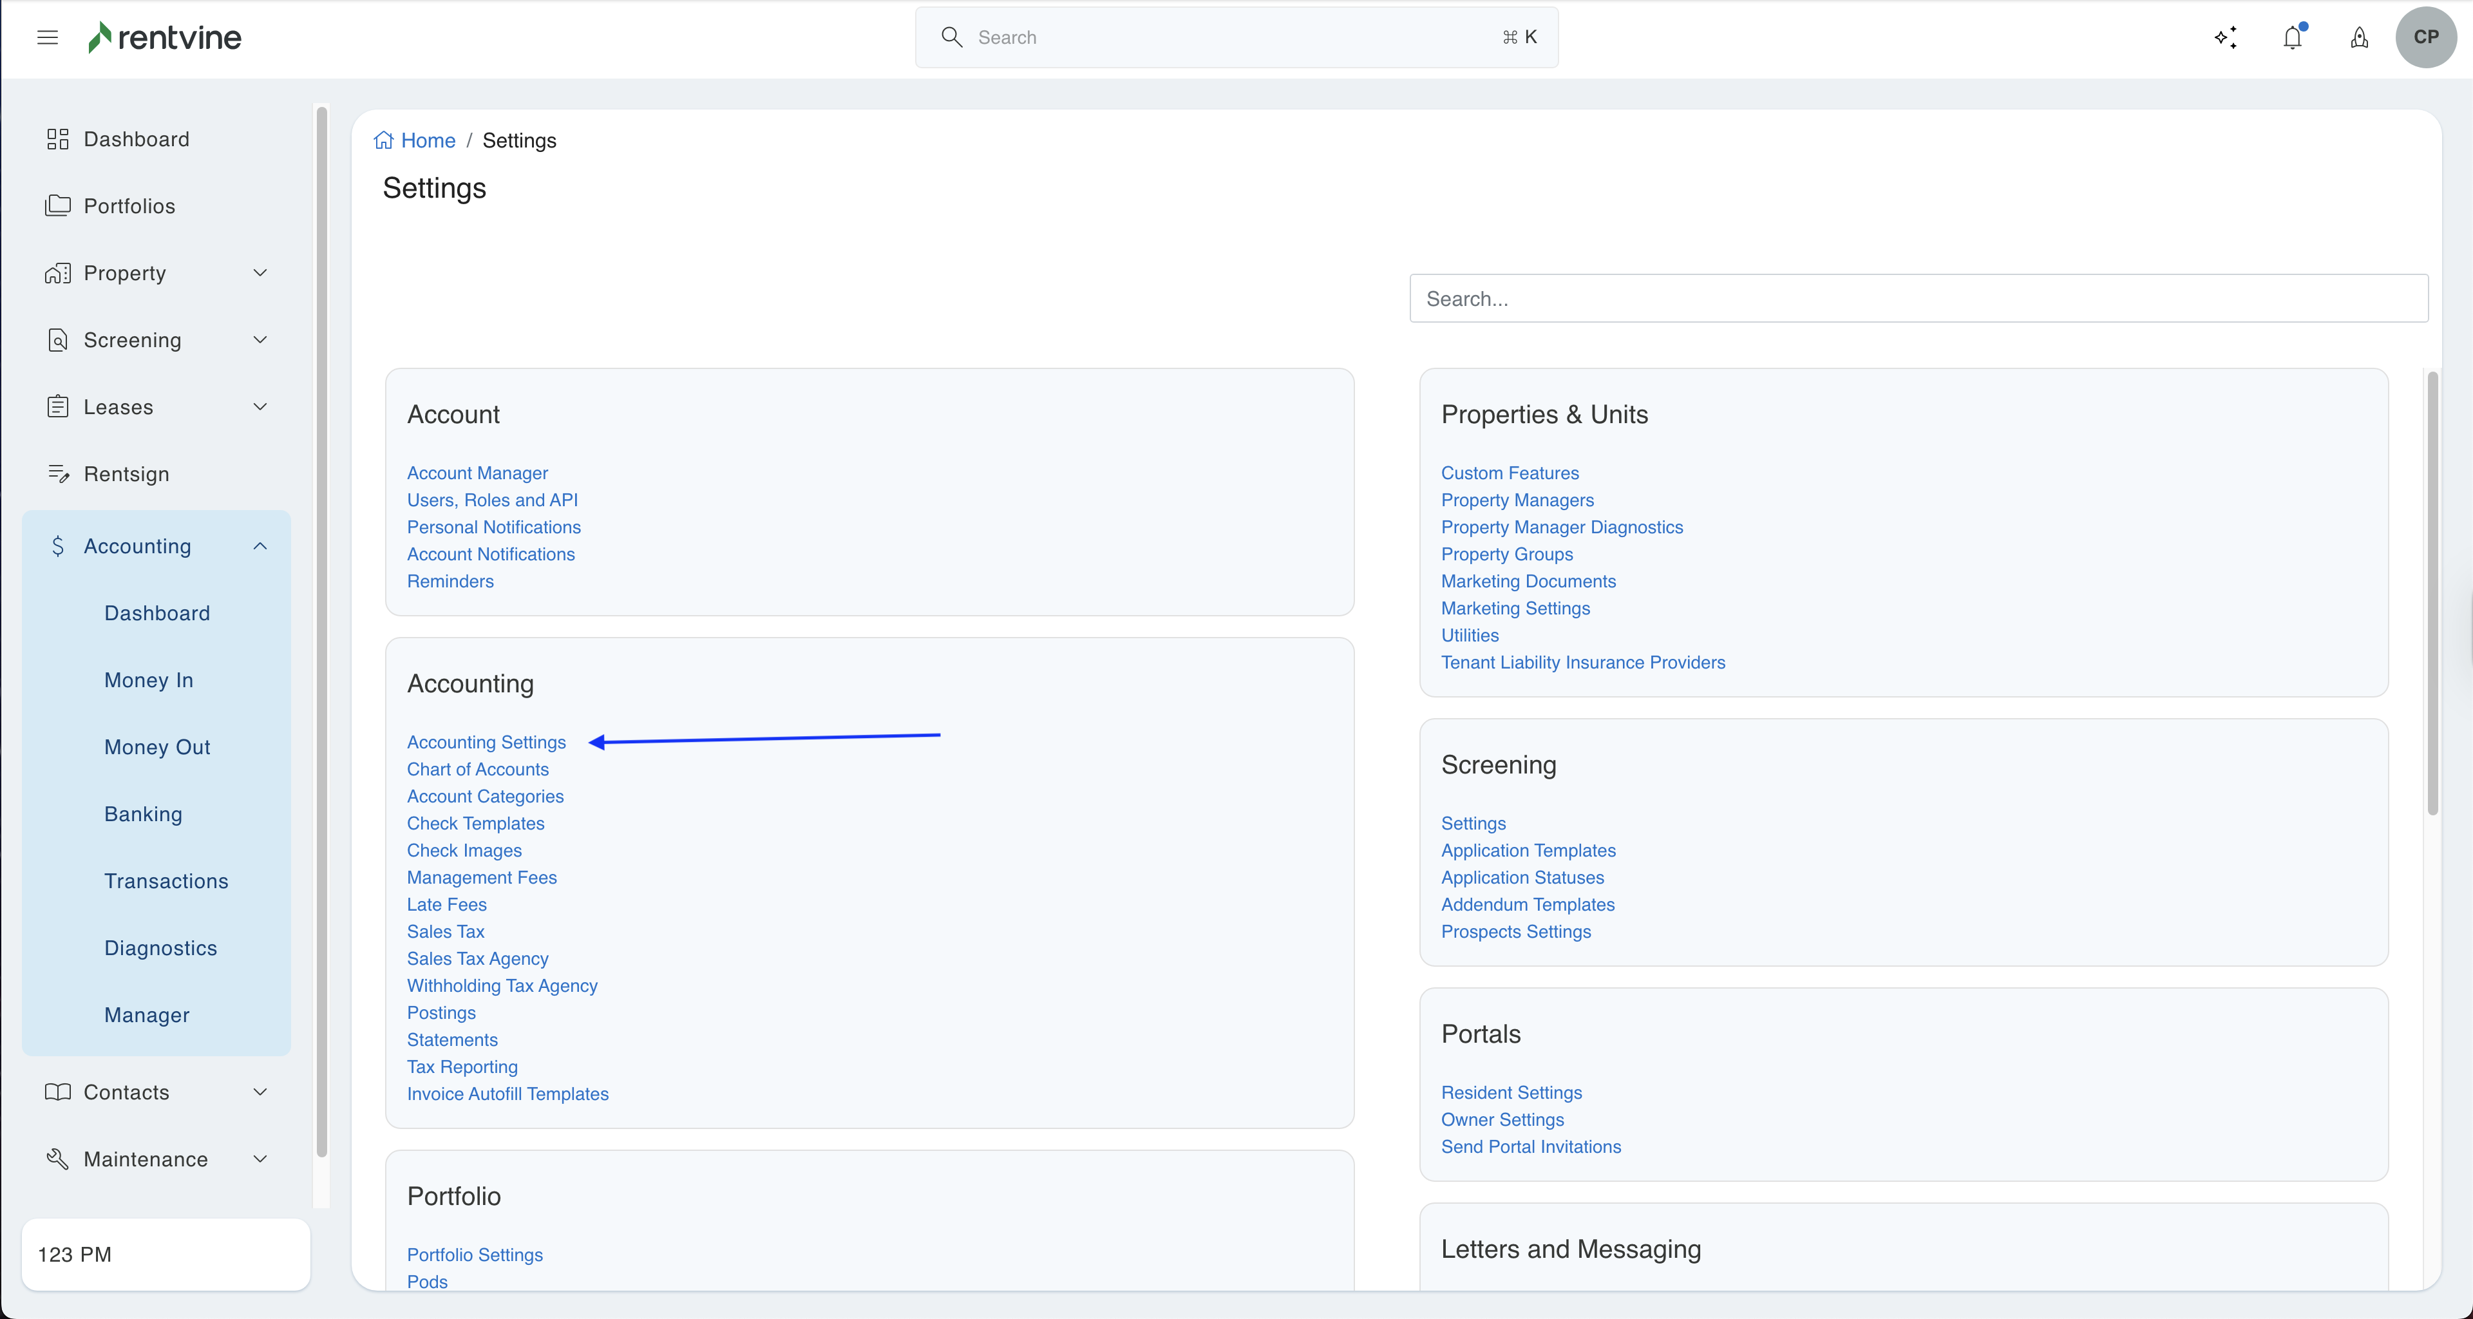
Task: Open Chart of Accounts link
Action: (477, 769)
